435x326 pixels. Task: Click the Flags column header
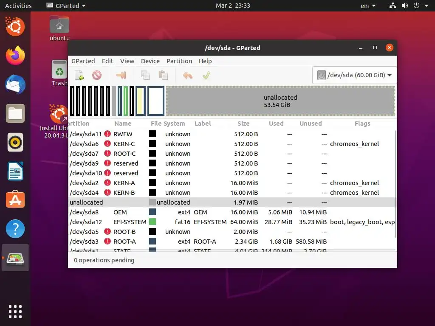[362, 124]
